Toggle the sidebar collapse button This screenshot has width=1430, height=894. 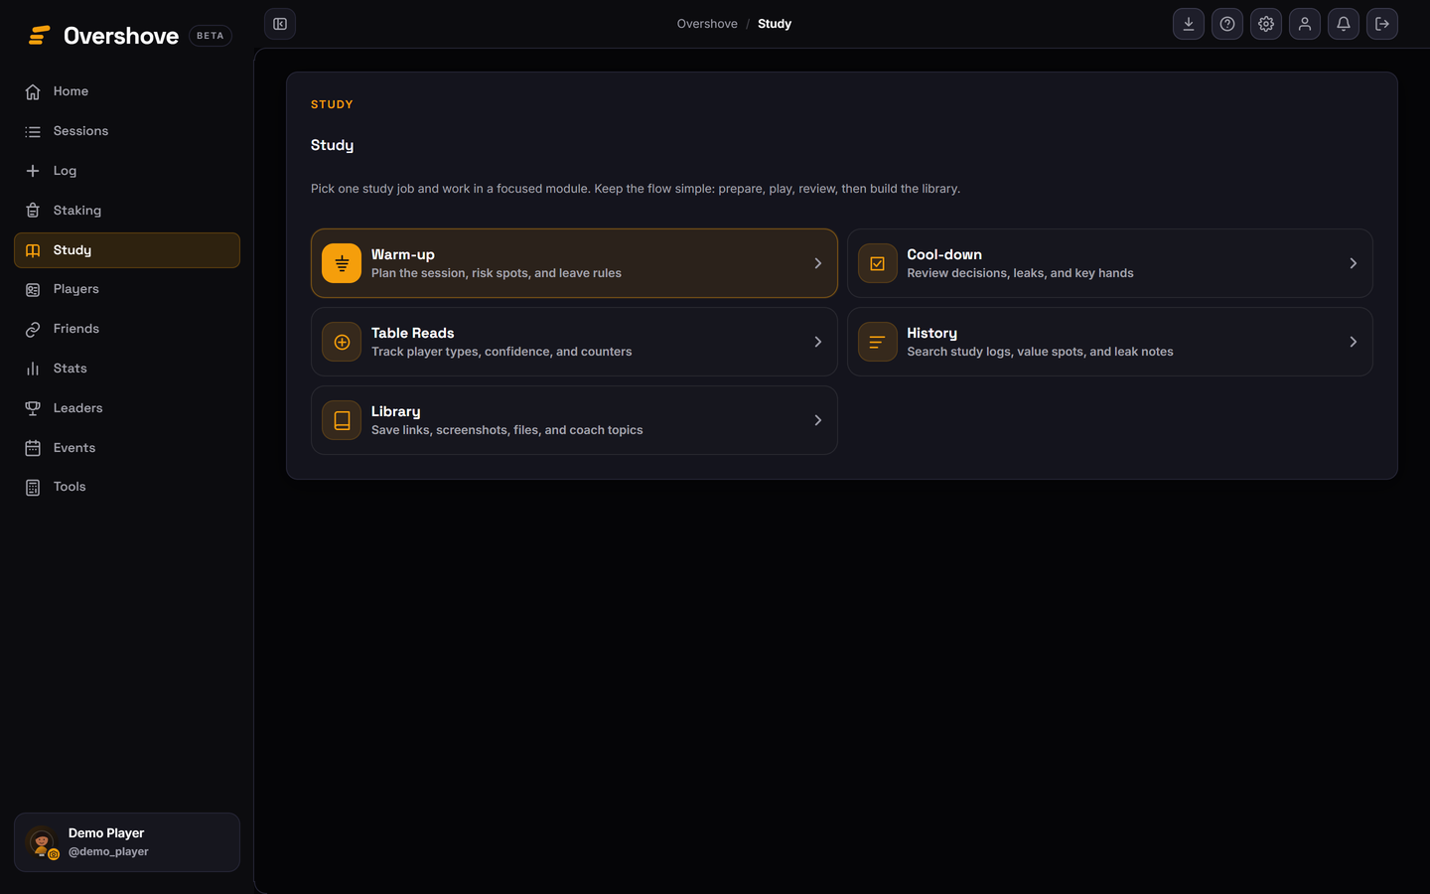[x=280, y=24]
